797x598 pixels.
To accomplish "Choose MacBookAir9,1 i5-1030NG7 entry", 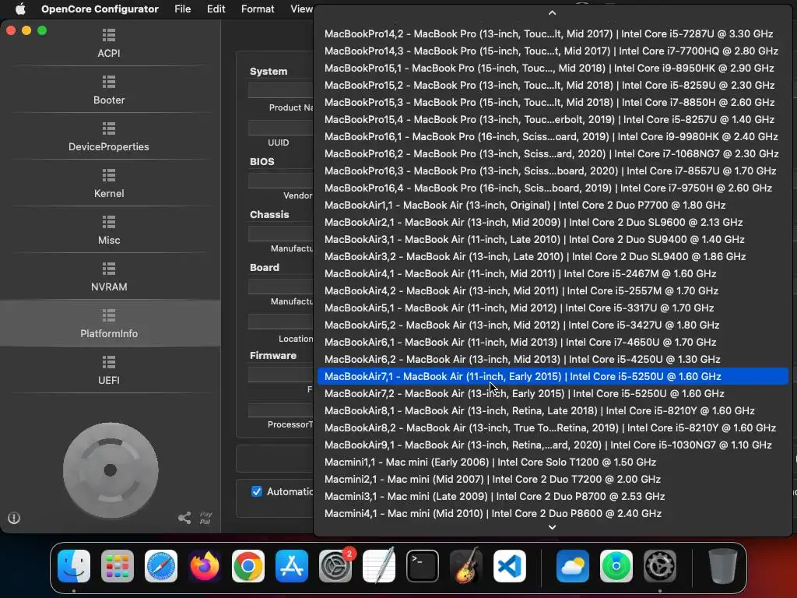I will pyautogui.click(x=553, y=445).
